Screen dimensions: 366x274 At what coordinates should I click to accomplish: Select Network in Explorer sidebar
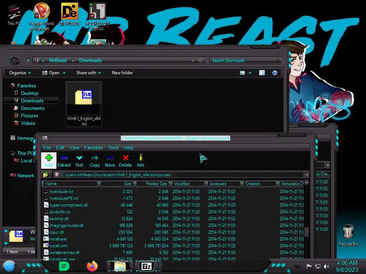point(26,176)
